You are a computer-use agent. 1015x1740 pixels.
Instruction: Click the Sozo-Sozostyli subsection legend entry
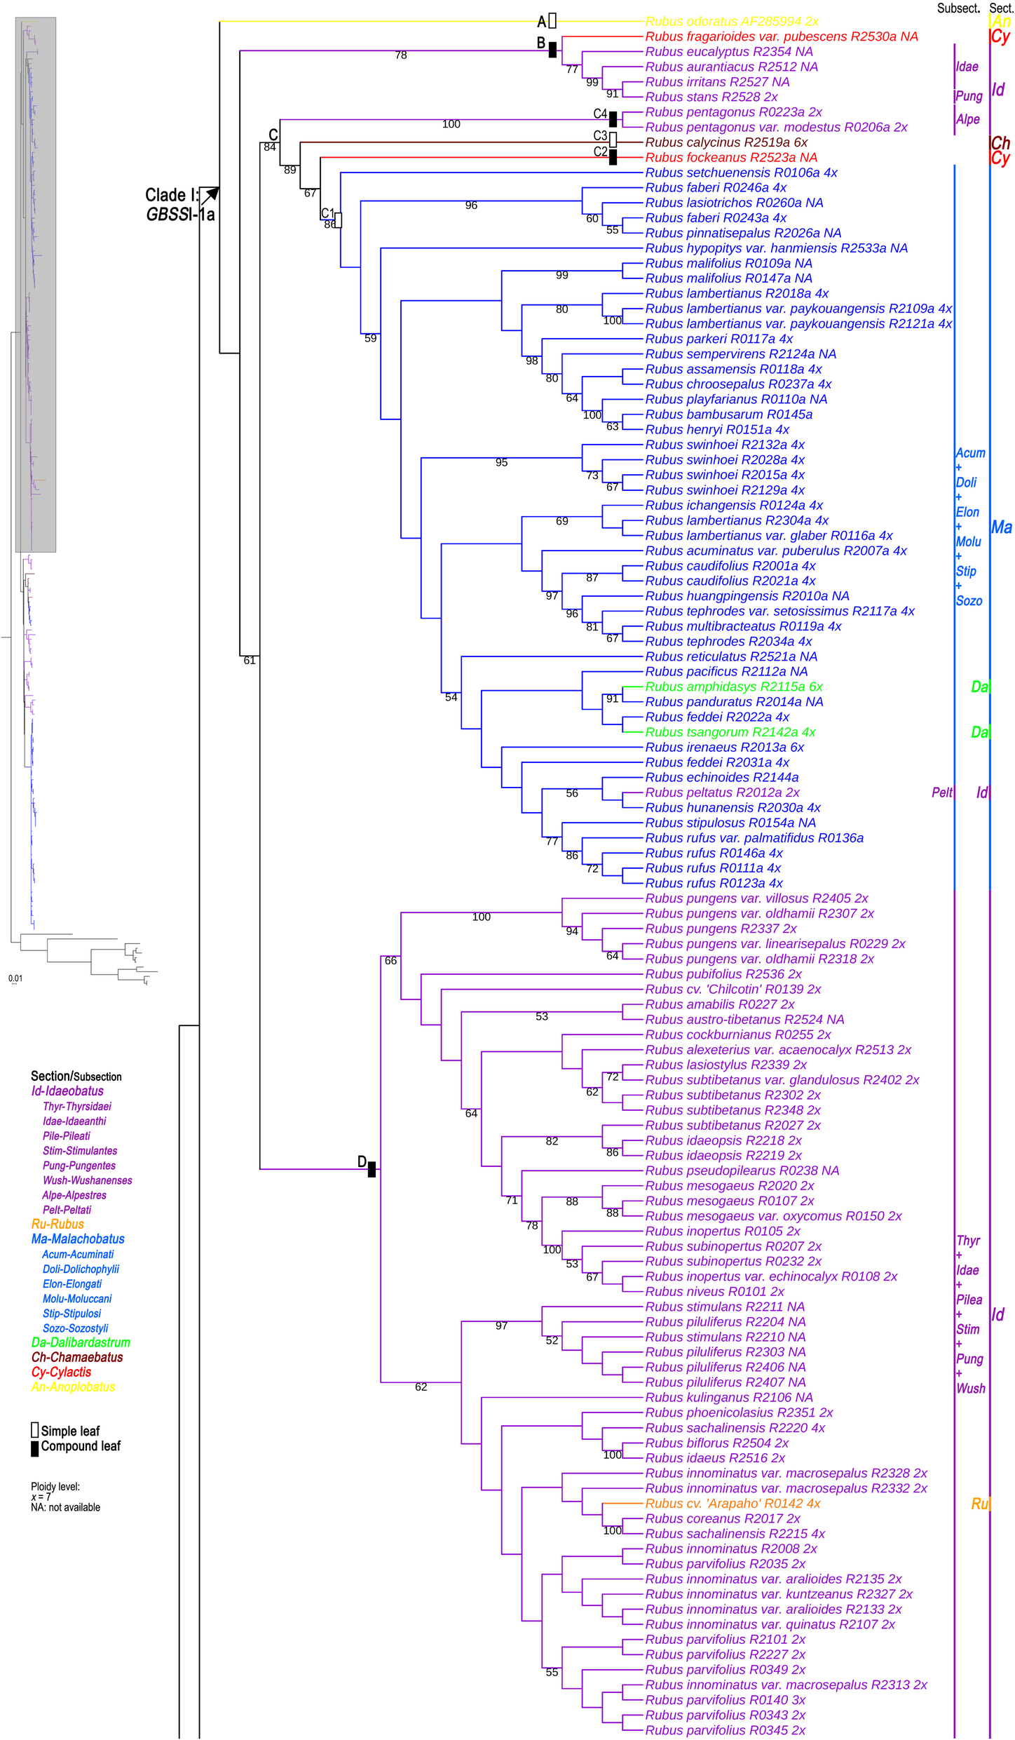(x=76, y=1328)
